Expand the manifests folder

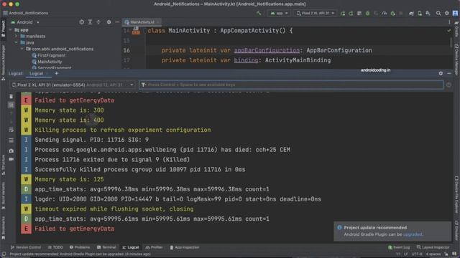[x=16, y=37]
